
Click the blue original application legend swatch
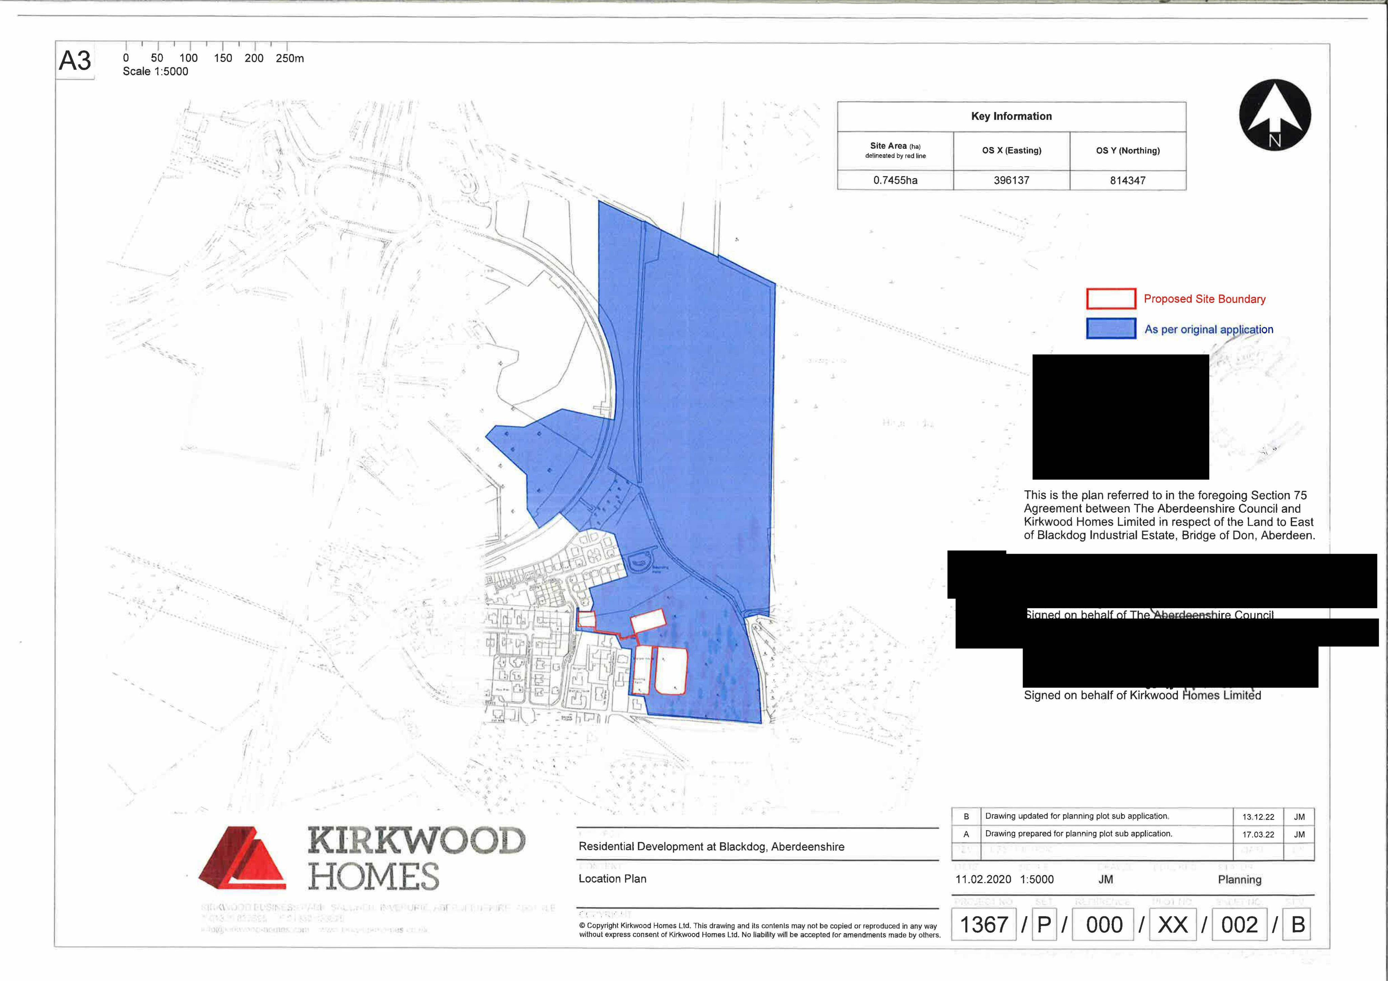pos(1111,328)
